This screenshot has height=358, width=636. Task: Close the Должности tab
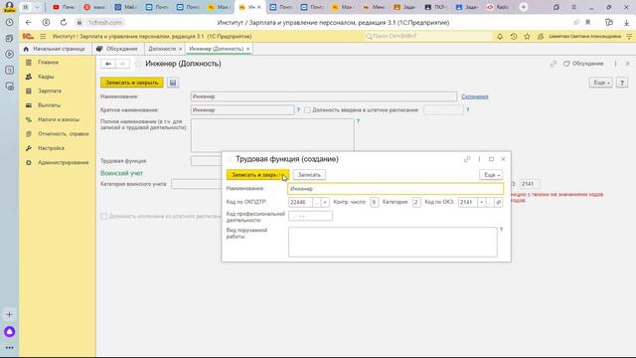pyautogui.click(x=181, y=49)
